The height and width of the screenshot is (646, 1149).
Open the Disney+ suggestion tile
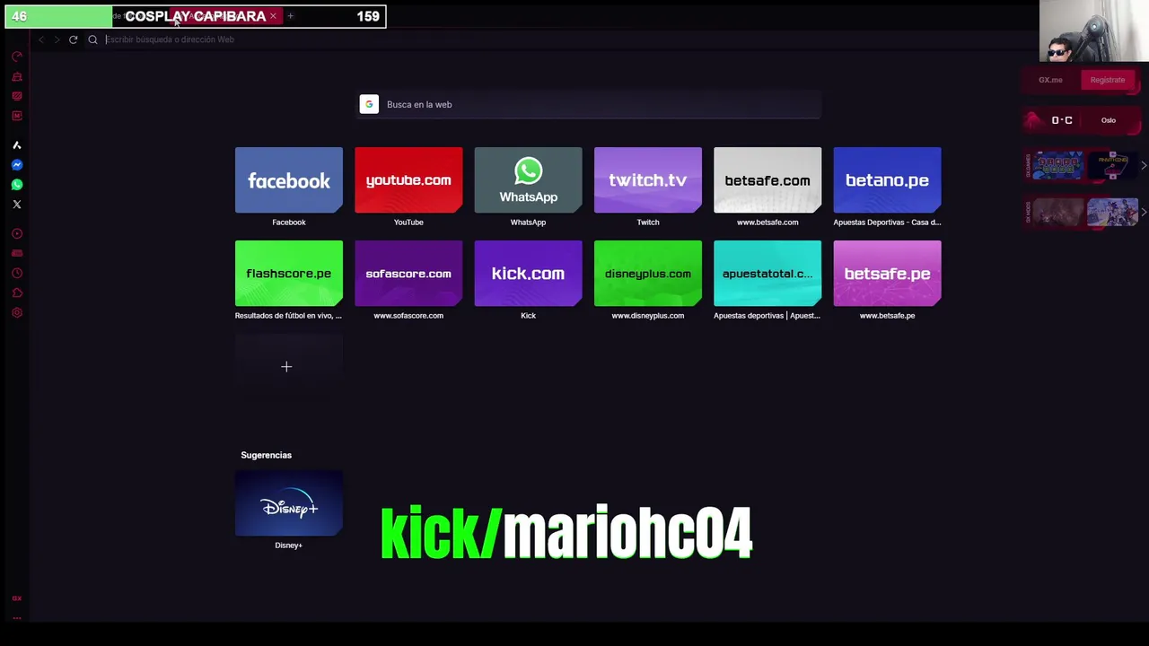pyautogui.click(x=289, y=503)
